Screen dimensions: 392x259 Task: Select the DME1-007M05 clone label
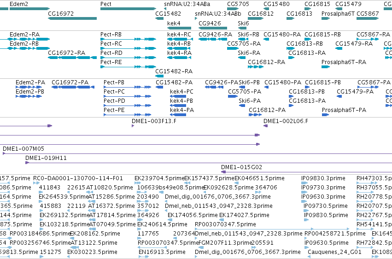click(x=23, y=149)
